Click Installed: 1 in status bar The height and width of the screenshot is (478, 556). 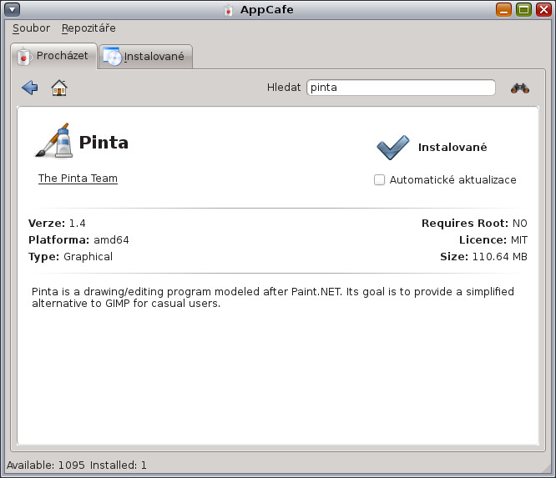tap(118, 465)
